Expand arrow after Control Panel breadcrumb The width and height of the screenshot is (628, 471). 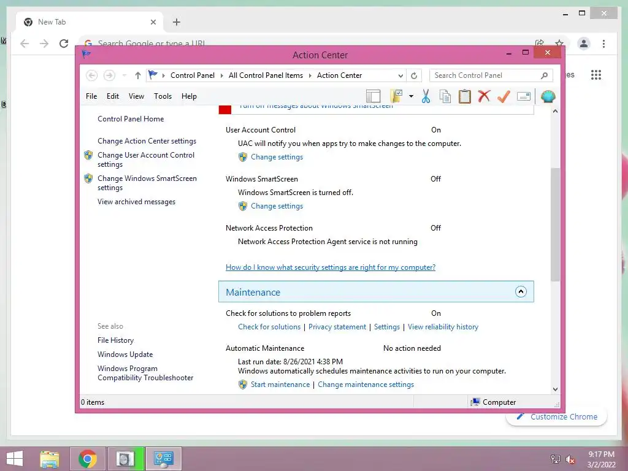(x=222, y=75)
